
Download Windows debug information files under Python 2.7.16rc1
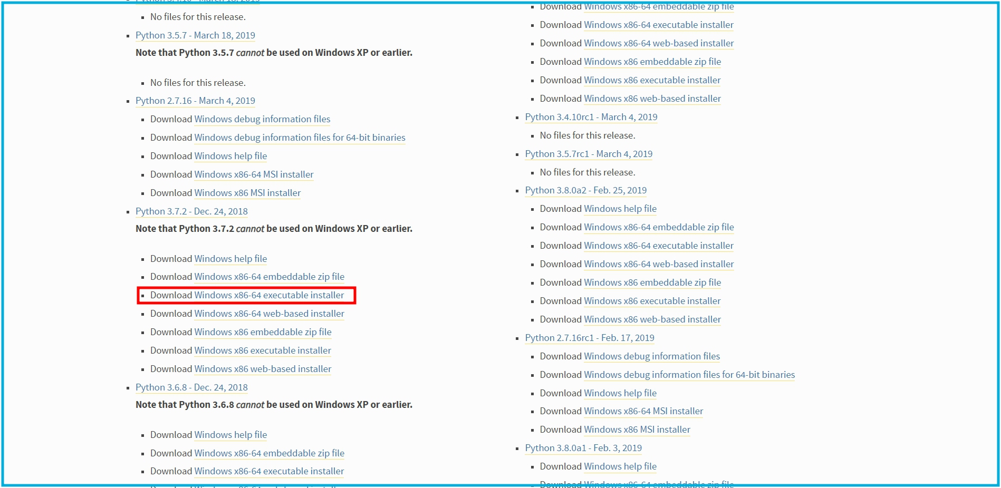(652, 356)
